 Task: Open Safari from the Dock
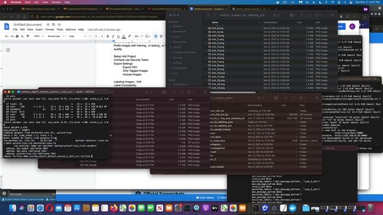[40, 208]
